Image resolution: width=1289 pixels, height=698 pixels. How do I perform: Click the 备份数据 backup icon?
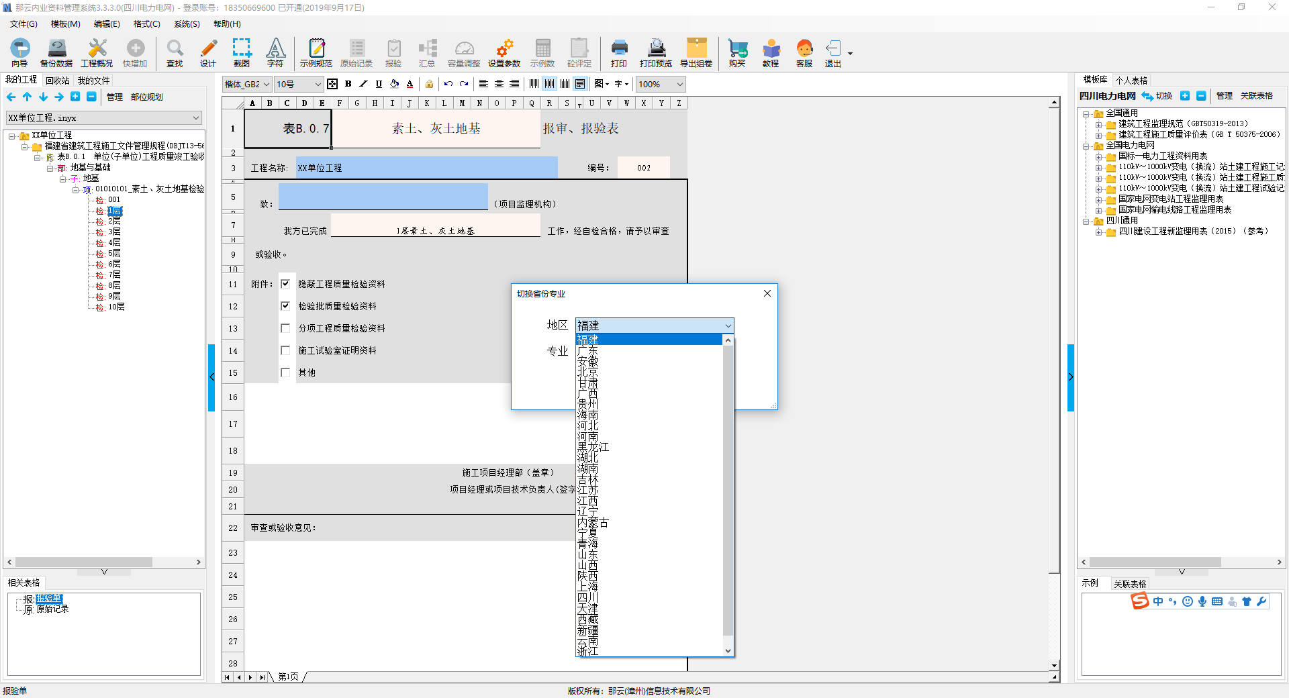pyautogui.click(x=56, y=53)
